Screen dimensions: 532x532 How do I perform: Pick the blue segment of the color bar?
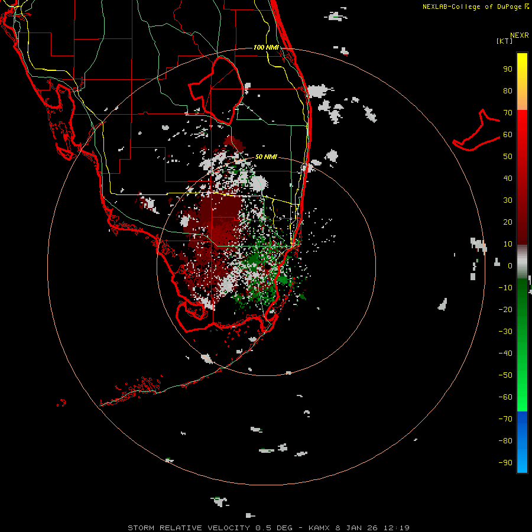[x=522, y=441]
